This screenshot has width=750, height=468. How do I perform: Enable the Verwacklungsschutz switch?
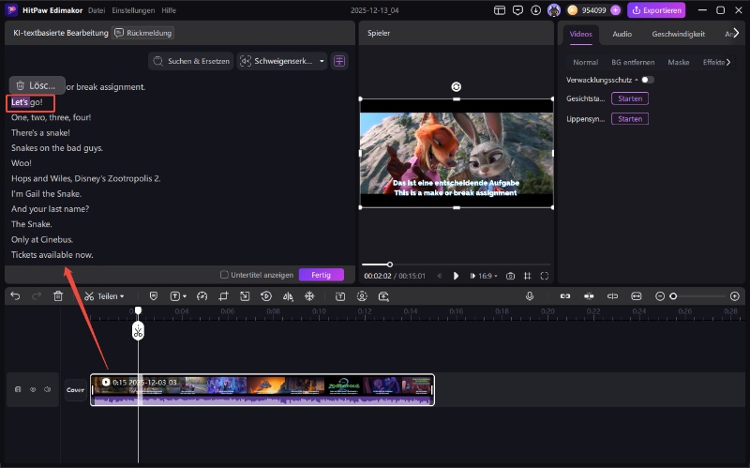tap(647, 80)
